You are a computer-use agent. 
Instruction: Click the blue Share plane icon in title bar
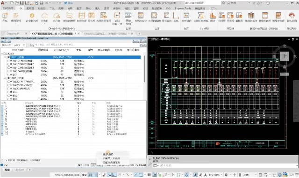[65, 3]
